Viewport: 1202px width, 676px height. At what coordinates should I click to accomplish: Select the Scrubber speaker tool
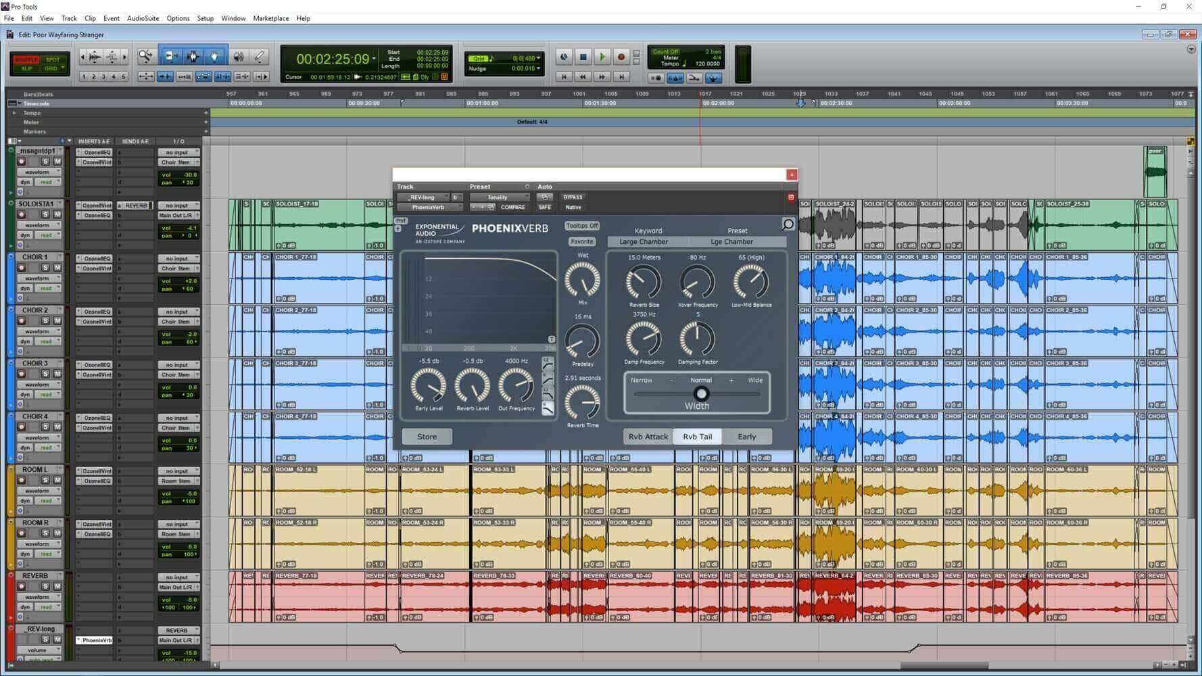tap(238, 57)
